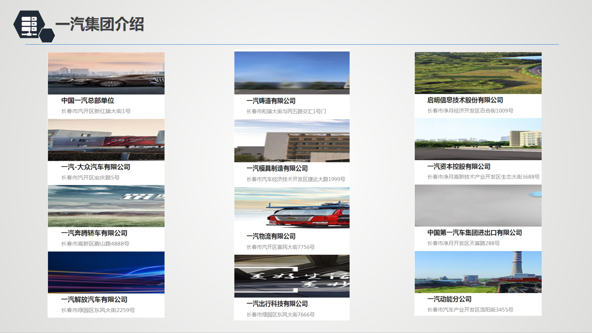This screenshot has height=333, width=592.
Task: Click the 一汽资本控股有限公司 label
Action: point(459,166)
